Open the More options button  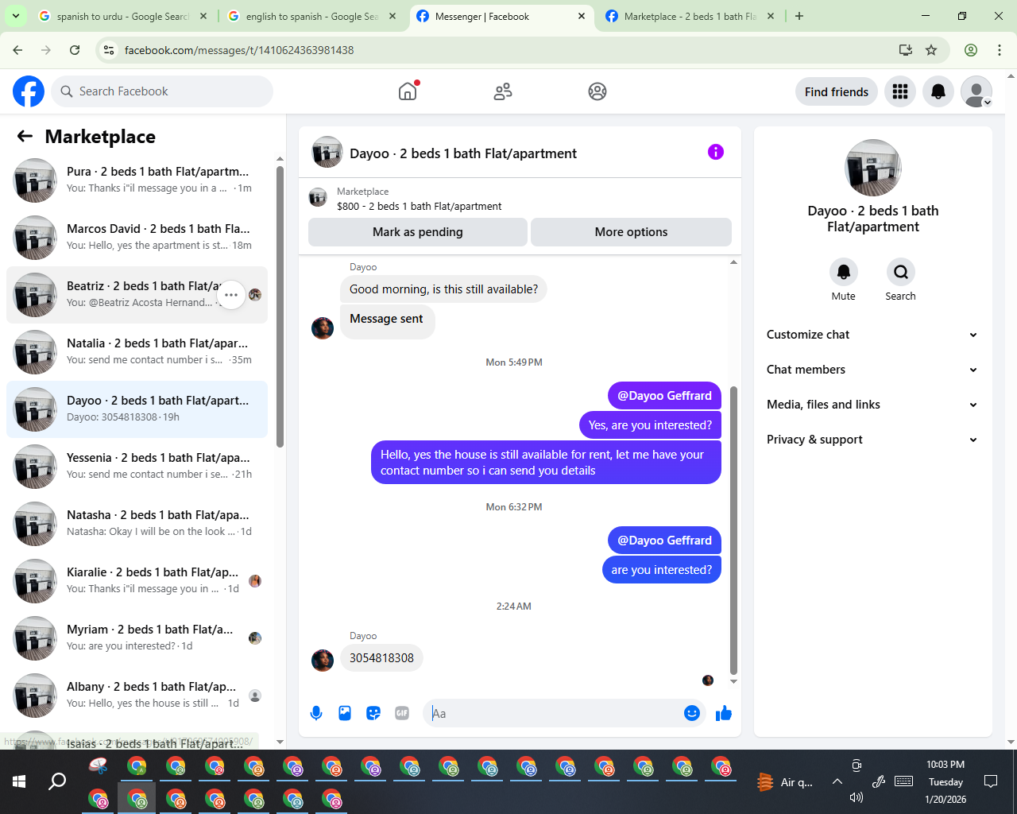631,232
